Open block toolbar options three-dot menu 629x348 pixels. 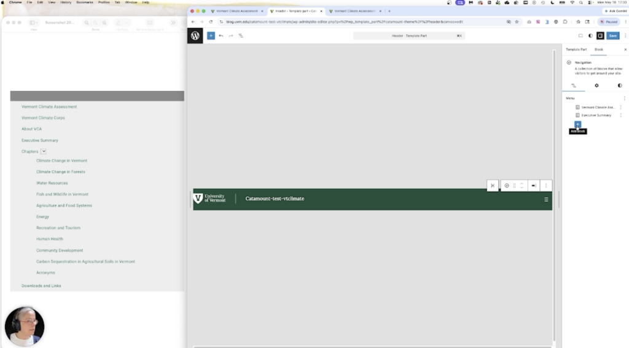click(x=546, y=186)
